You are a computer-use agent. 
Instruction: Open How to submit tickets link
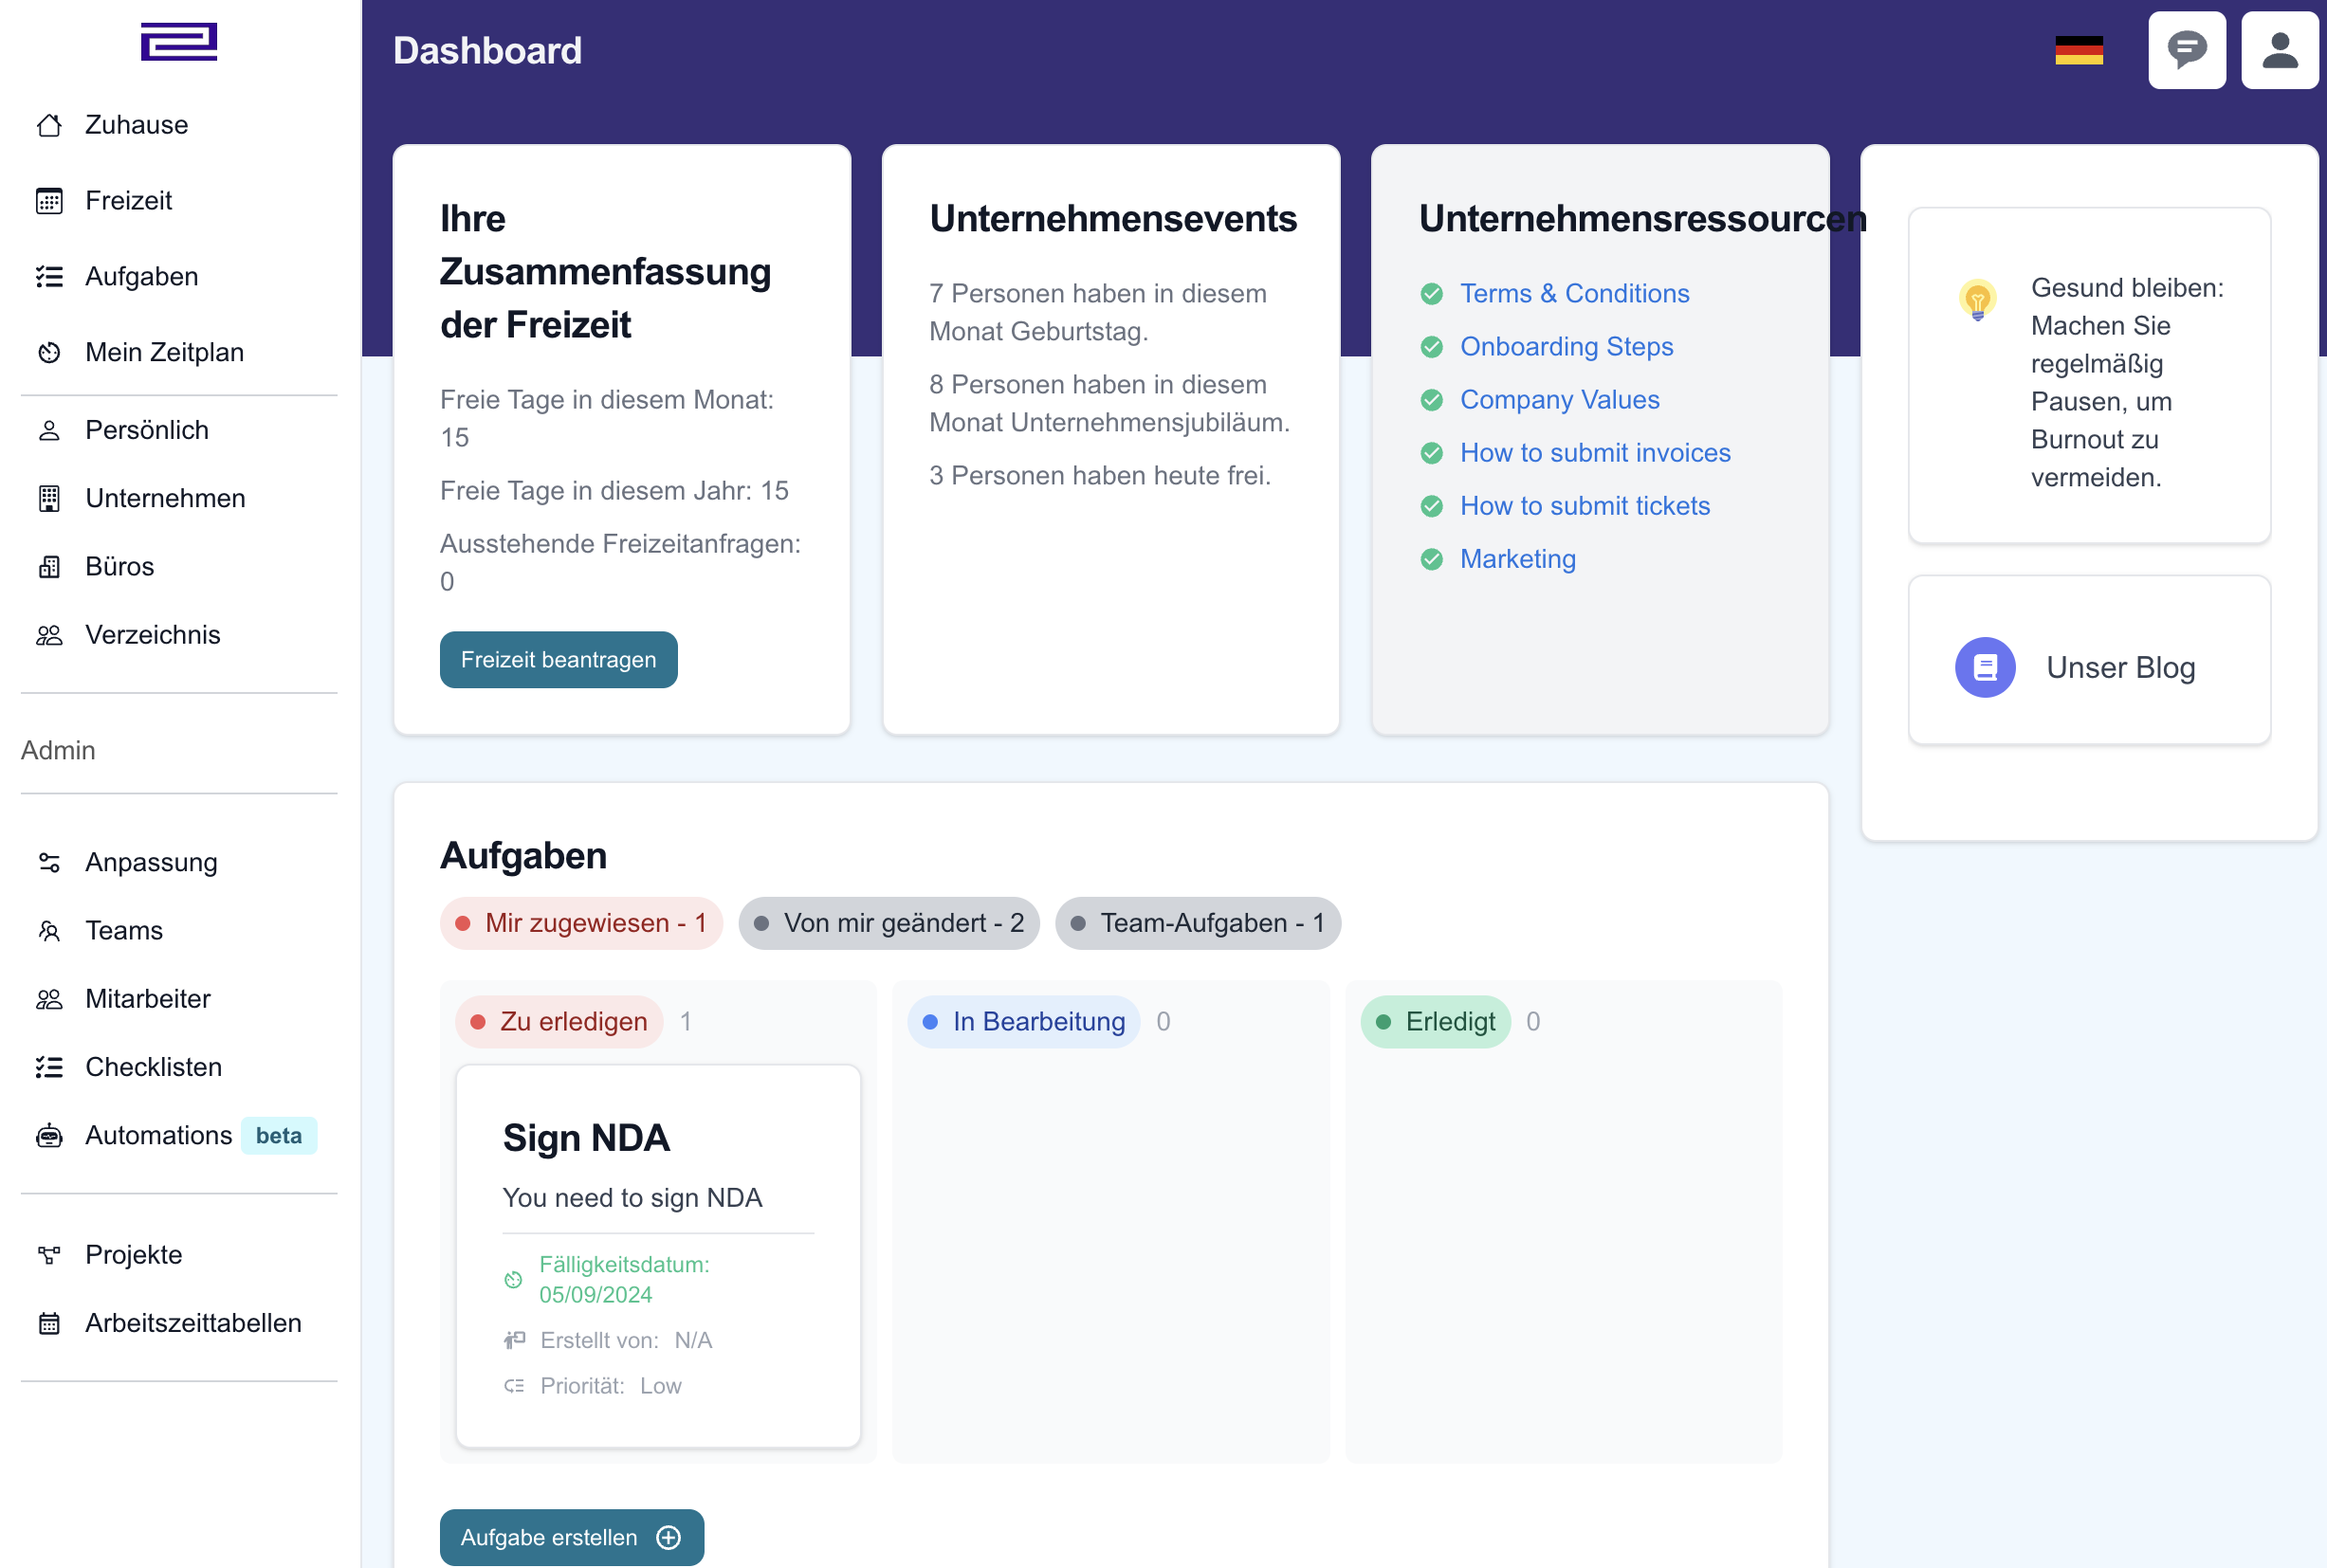[1585, 506]
